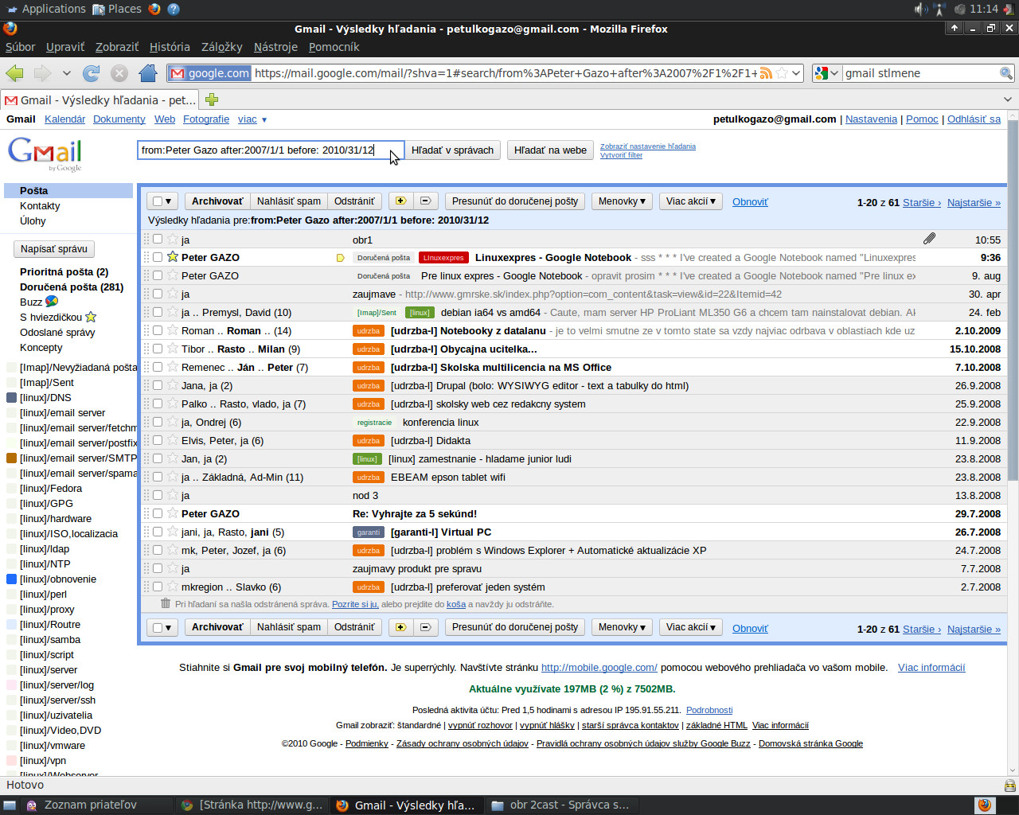Click Hľadať v správach button
This screenshot has width=1019, height=815.
[x=452, y=150]
